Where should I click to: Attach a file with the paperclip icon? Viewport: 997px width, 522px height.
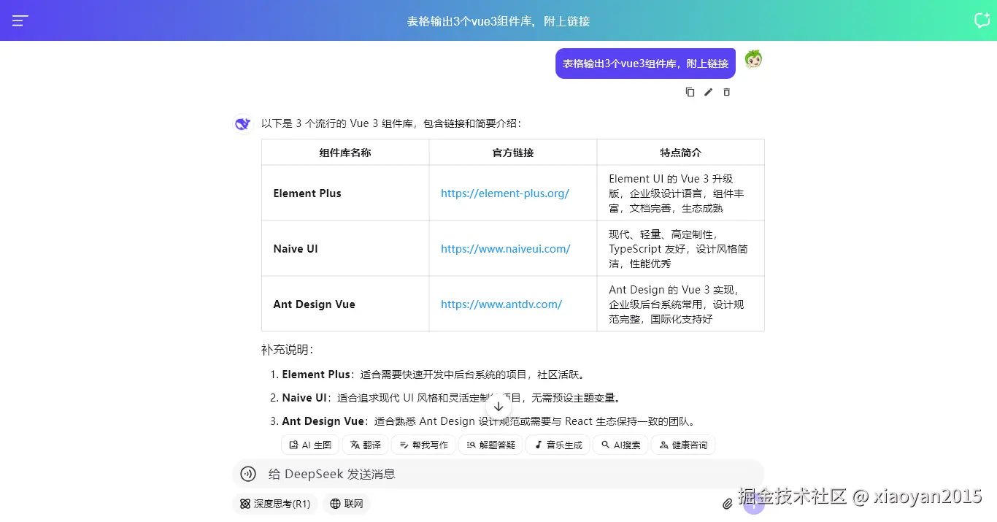pyautogui.click(x=727, y=504)
